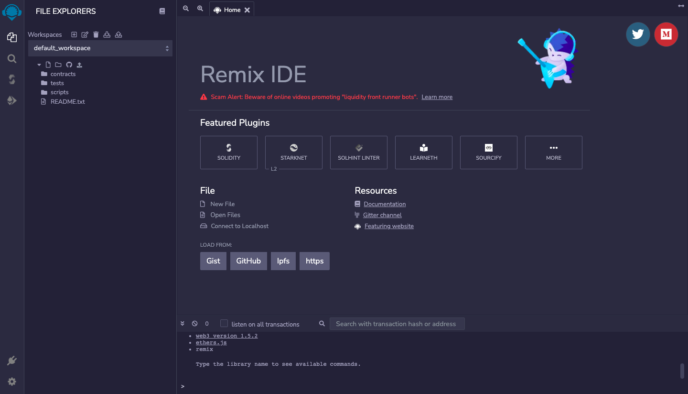Delete the workspace with trash icon
Viewport: 688px width, 394px height.
tap(96, 34)
